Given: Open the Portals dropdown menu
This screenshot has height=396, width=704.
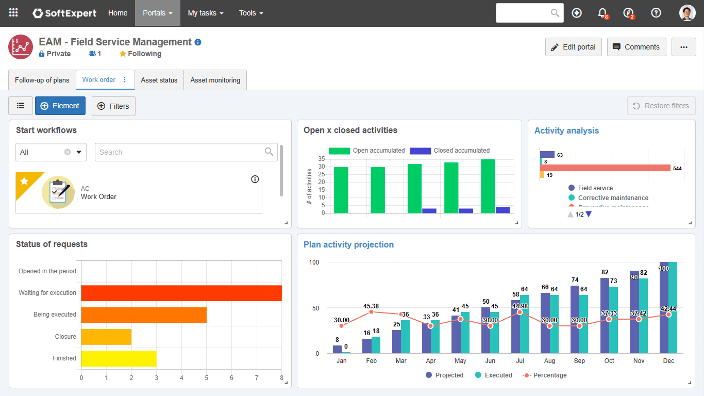Looking at the screenshot, I should 157,13.
